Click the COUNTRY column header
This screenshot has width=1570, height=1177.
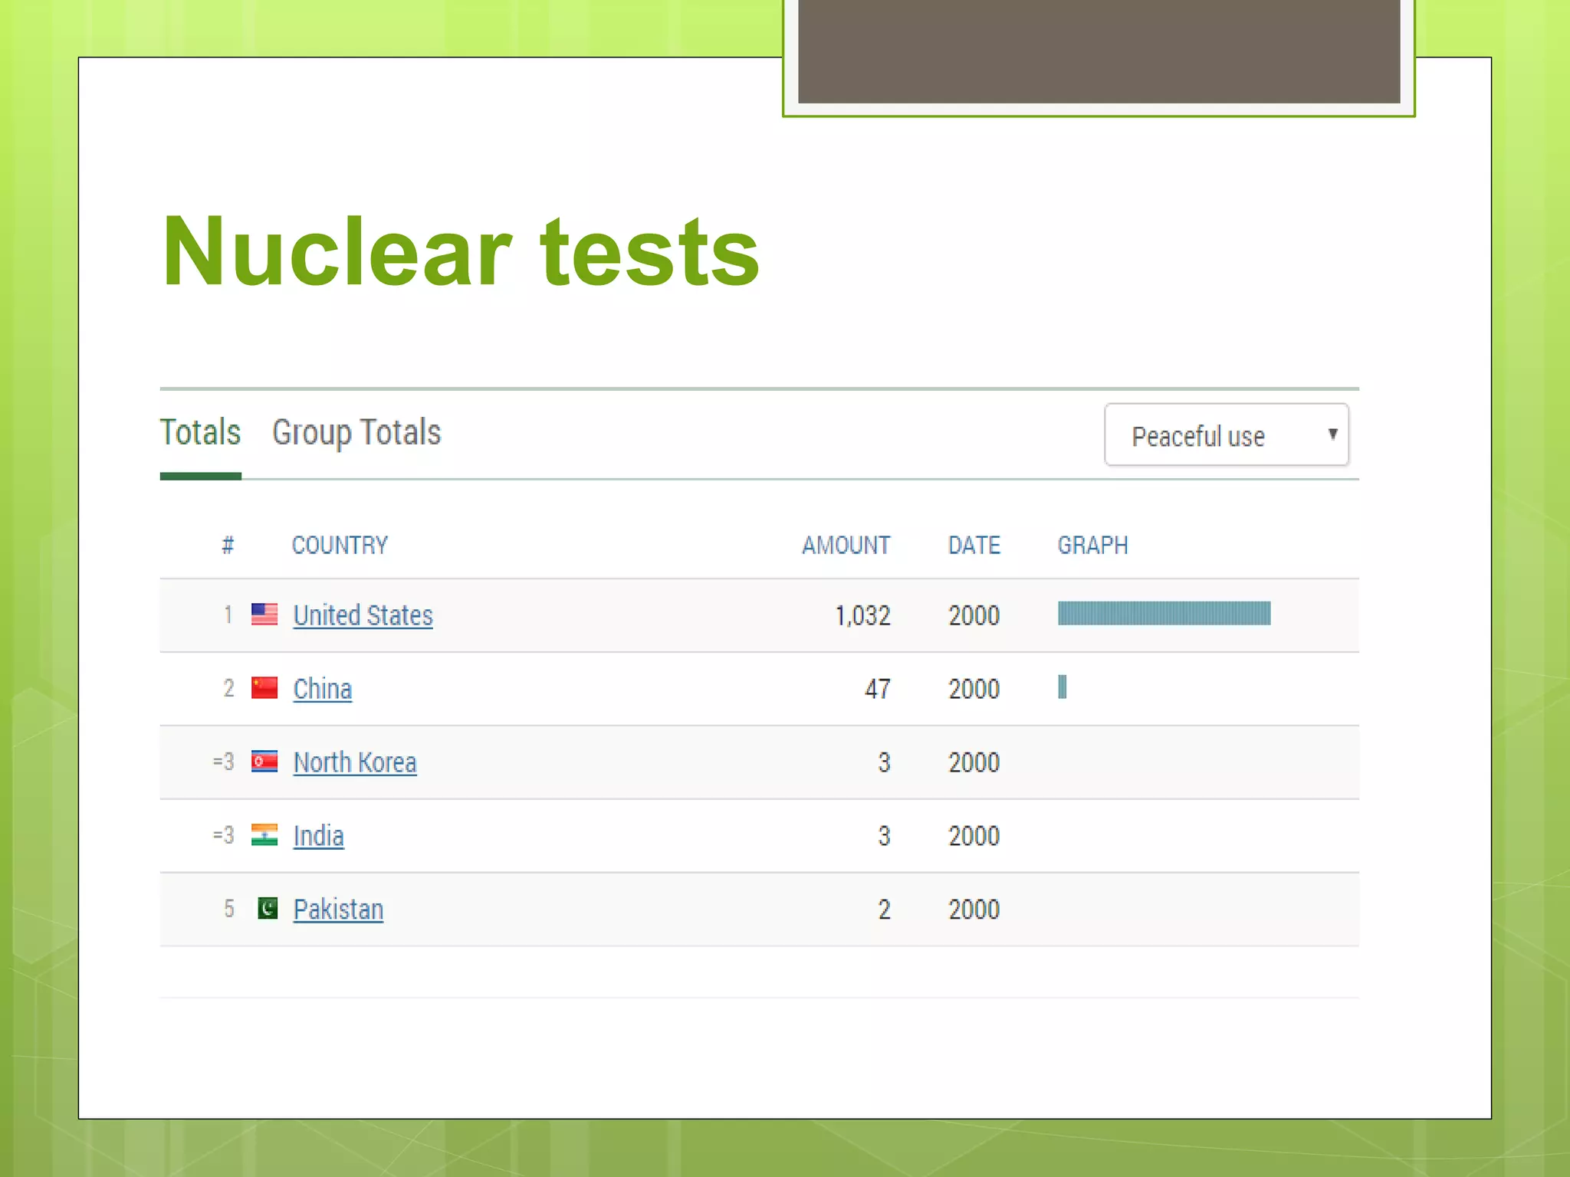[x=340, y=545]
